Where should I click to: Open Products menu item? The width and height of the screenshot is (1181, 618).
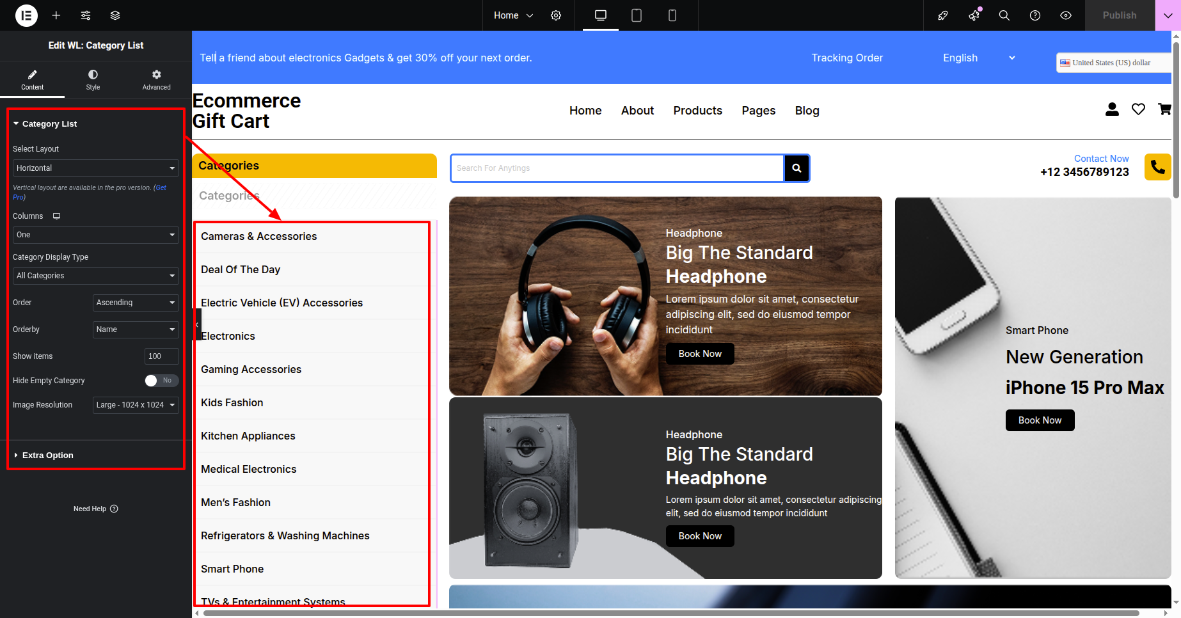pyautogui.click(x=697, y=111)
